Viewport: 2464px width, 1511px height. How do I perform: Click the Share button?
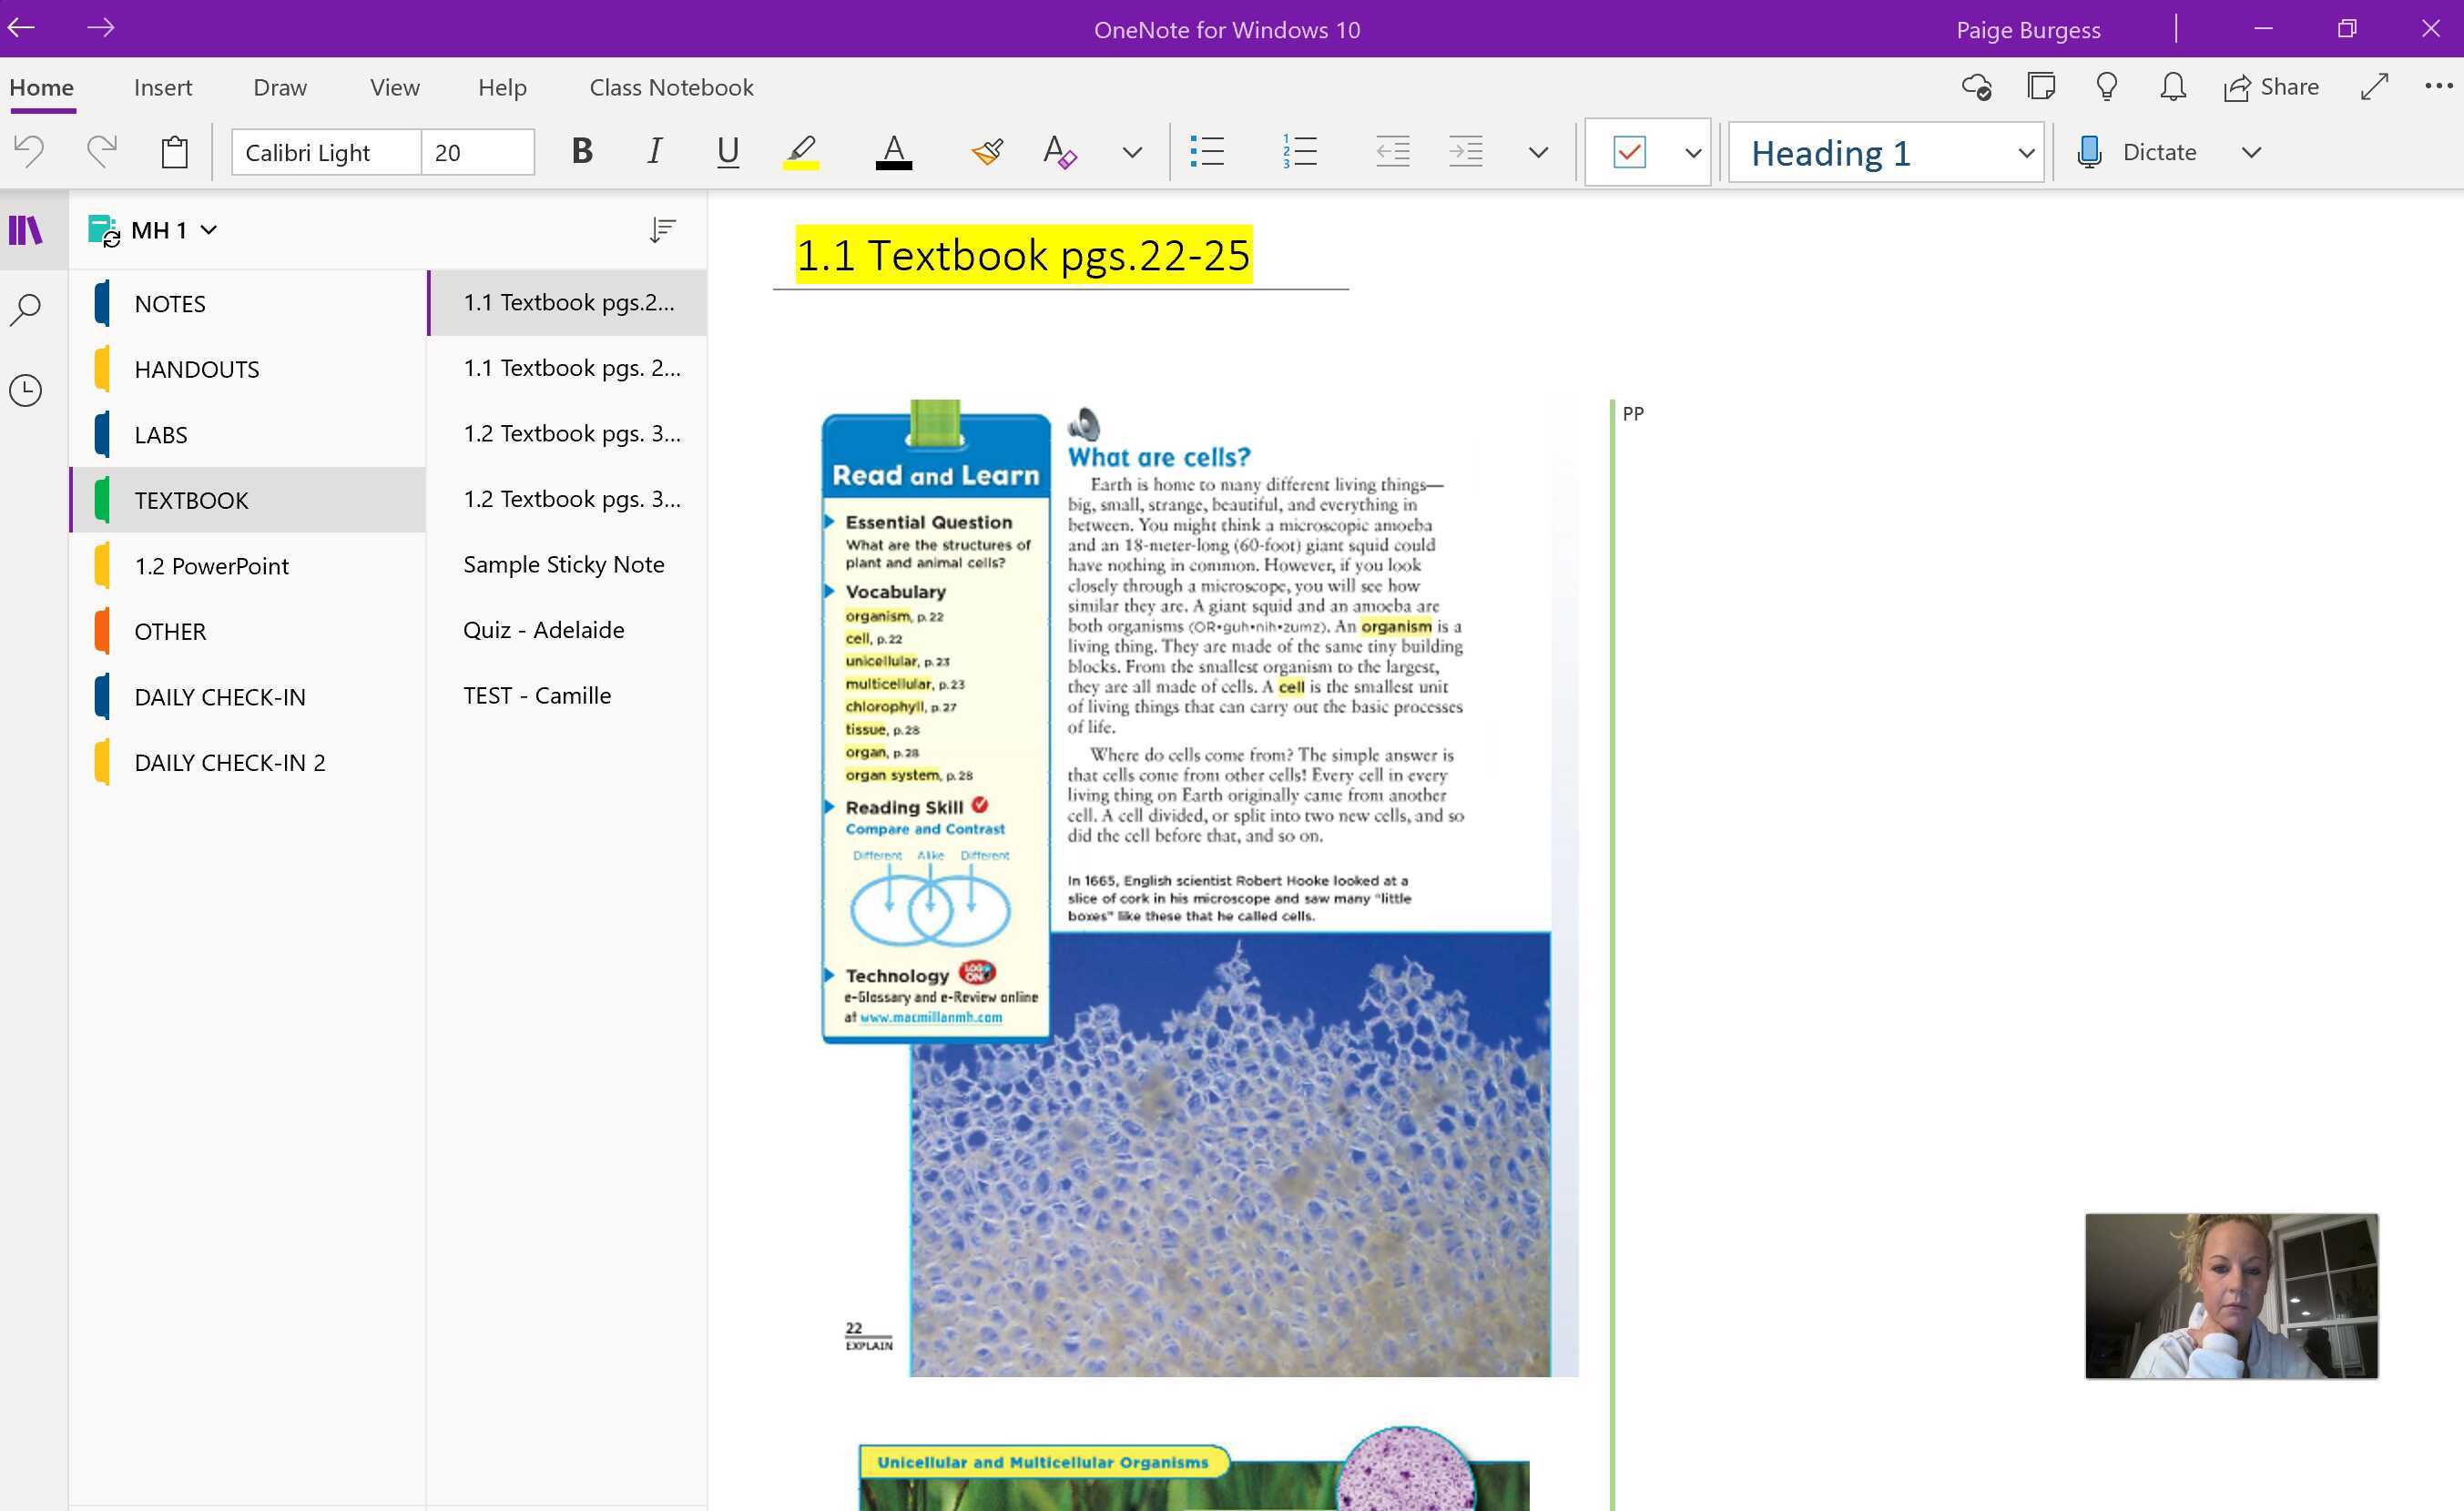[x=2272, y=87]
